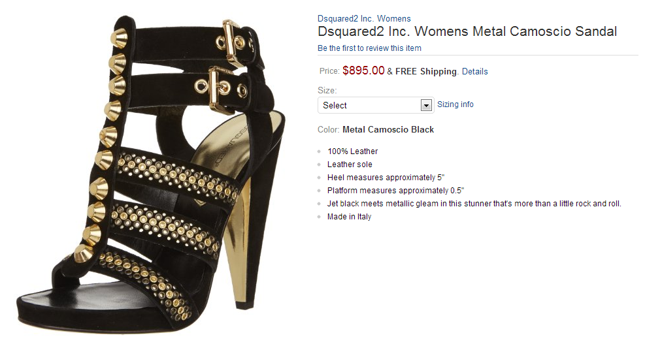This screenshot has width=645, height=348.
Task: Click the platform measurement bullet point
Action: coord(395,191)
